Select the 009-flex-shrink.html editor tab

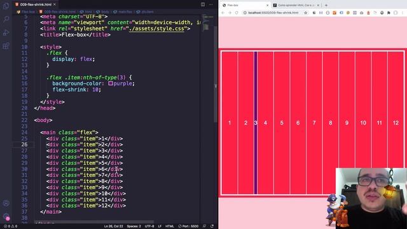(36, 4)
